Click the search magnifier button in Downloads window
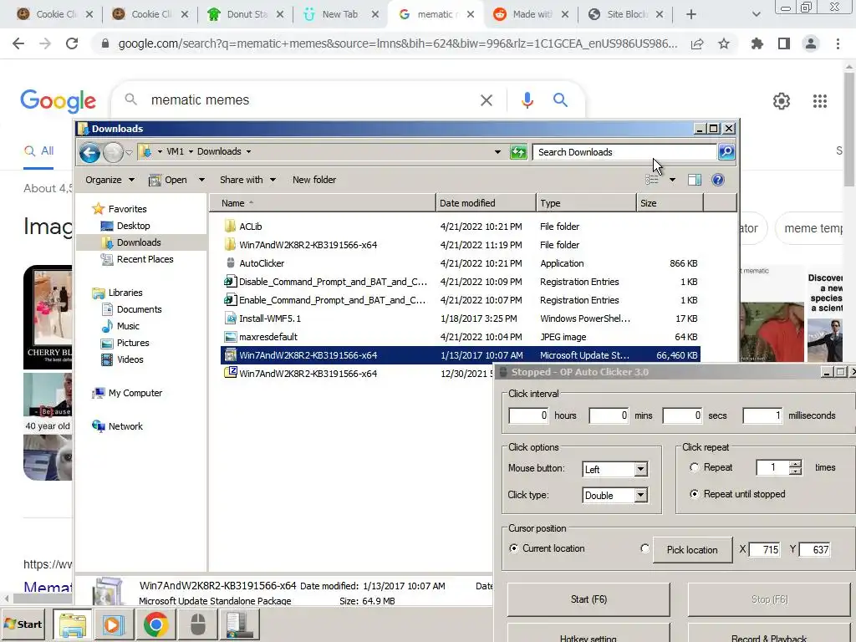 click(x=726, y=152)
